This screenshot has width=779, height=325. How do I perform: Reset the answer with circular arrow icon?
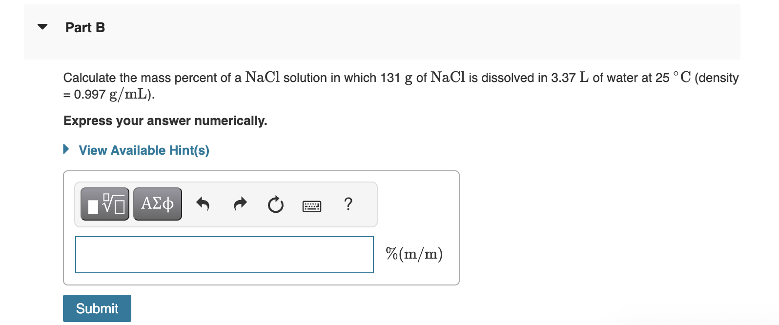pos(275,205)
